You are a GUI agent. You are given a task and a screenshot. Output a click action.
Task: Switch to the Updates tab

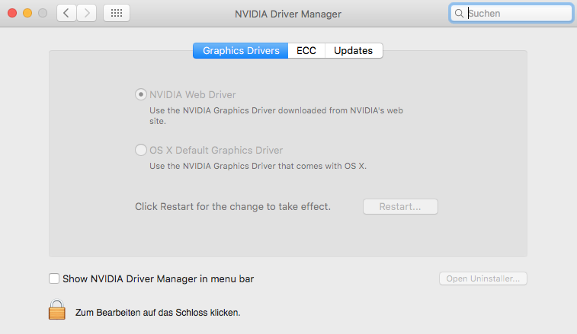click(x=353, y=51)
